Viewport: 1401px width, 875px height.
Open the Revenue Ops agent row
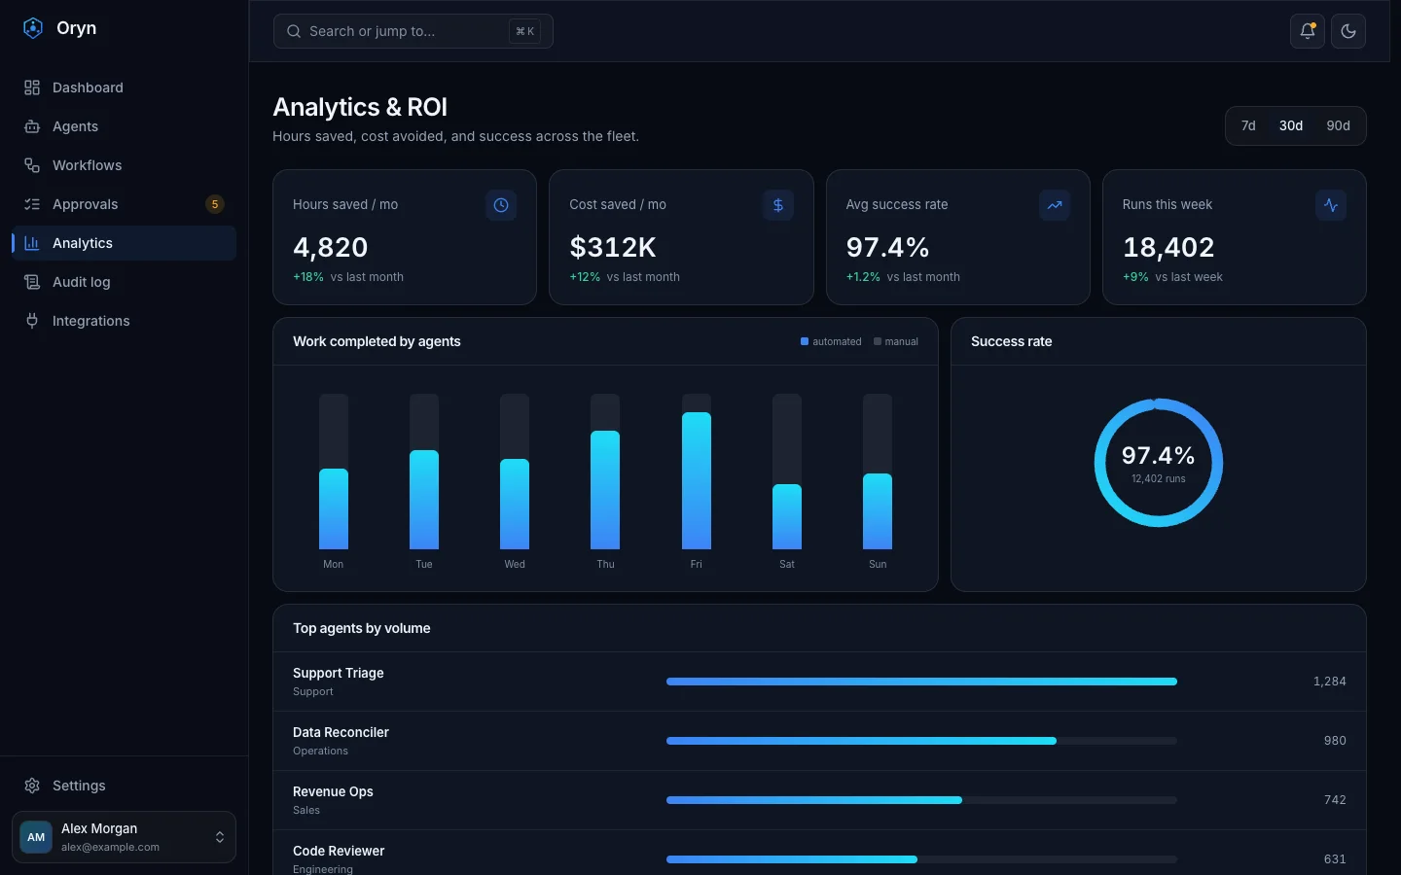pyautogui.click(x=819, y=800)
